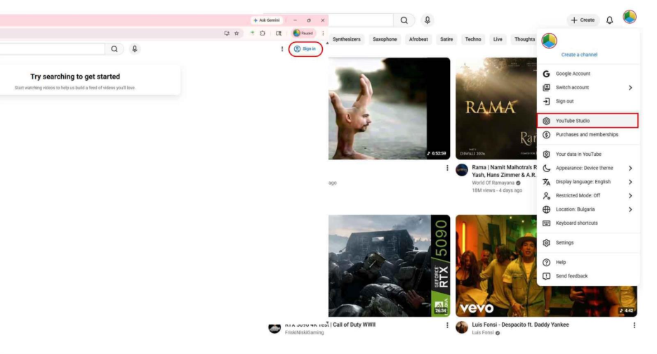Click the Create a channel link

pos(579,55)
